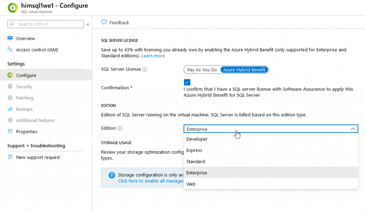The width and height of the screenshot is (365, 212).
Task: Click the search magnifier icon
Action: click(x=12, y=24)
